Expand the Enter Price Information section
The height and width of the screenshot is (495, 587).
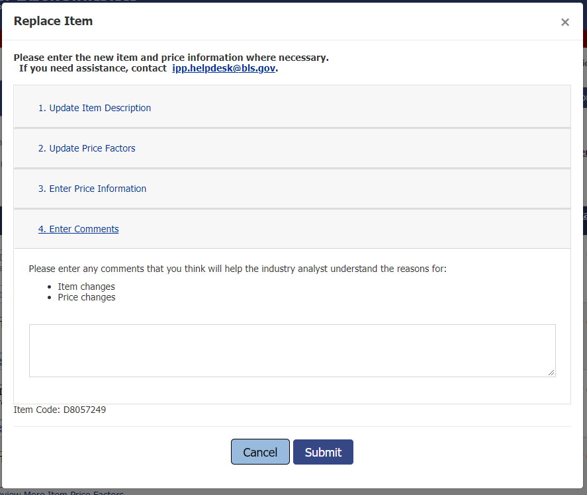[x=92, y=189]
